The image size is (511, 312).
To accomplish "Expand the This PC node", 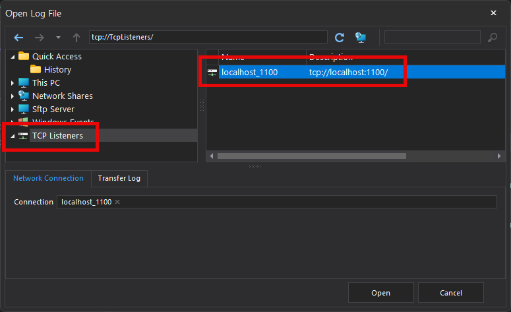I will (x=13, y=83).
